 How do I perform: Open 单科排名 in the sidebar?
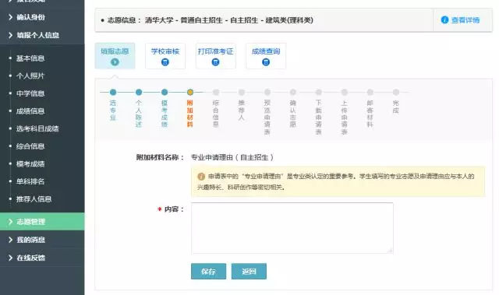tap(30, 181)
